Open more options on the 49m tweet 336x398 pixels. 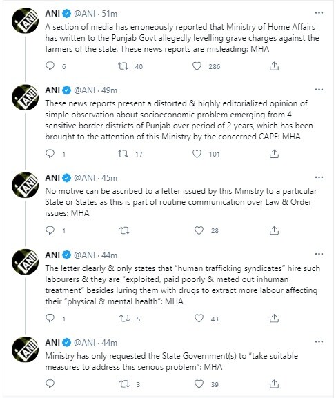(x=319, y=90)
